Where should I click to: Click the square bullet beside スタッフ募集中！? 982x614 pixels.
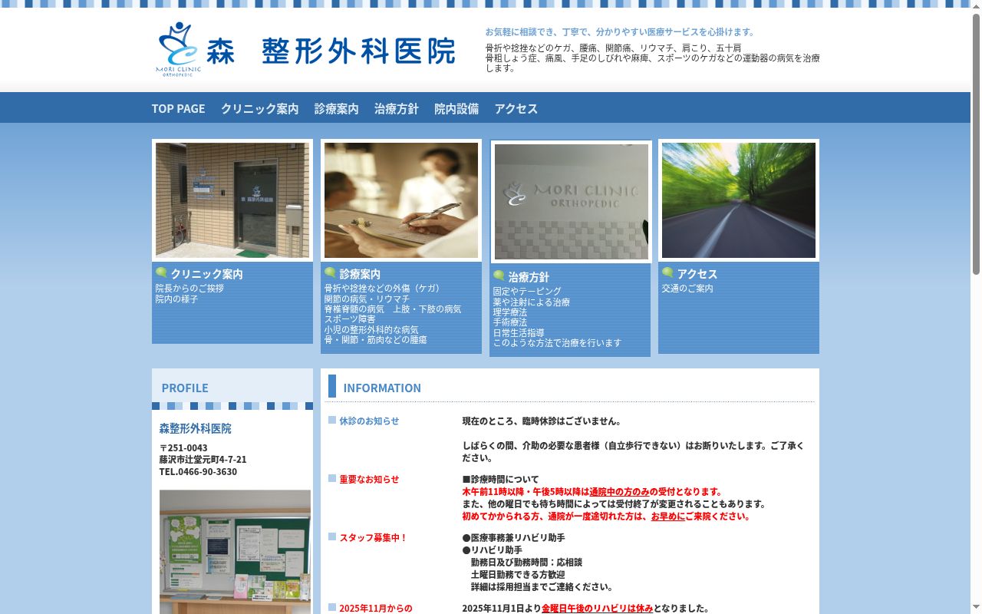tap(332, 536)
